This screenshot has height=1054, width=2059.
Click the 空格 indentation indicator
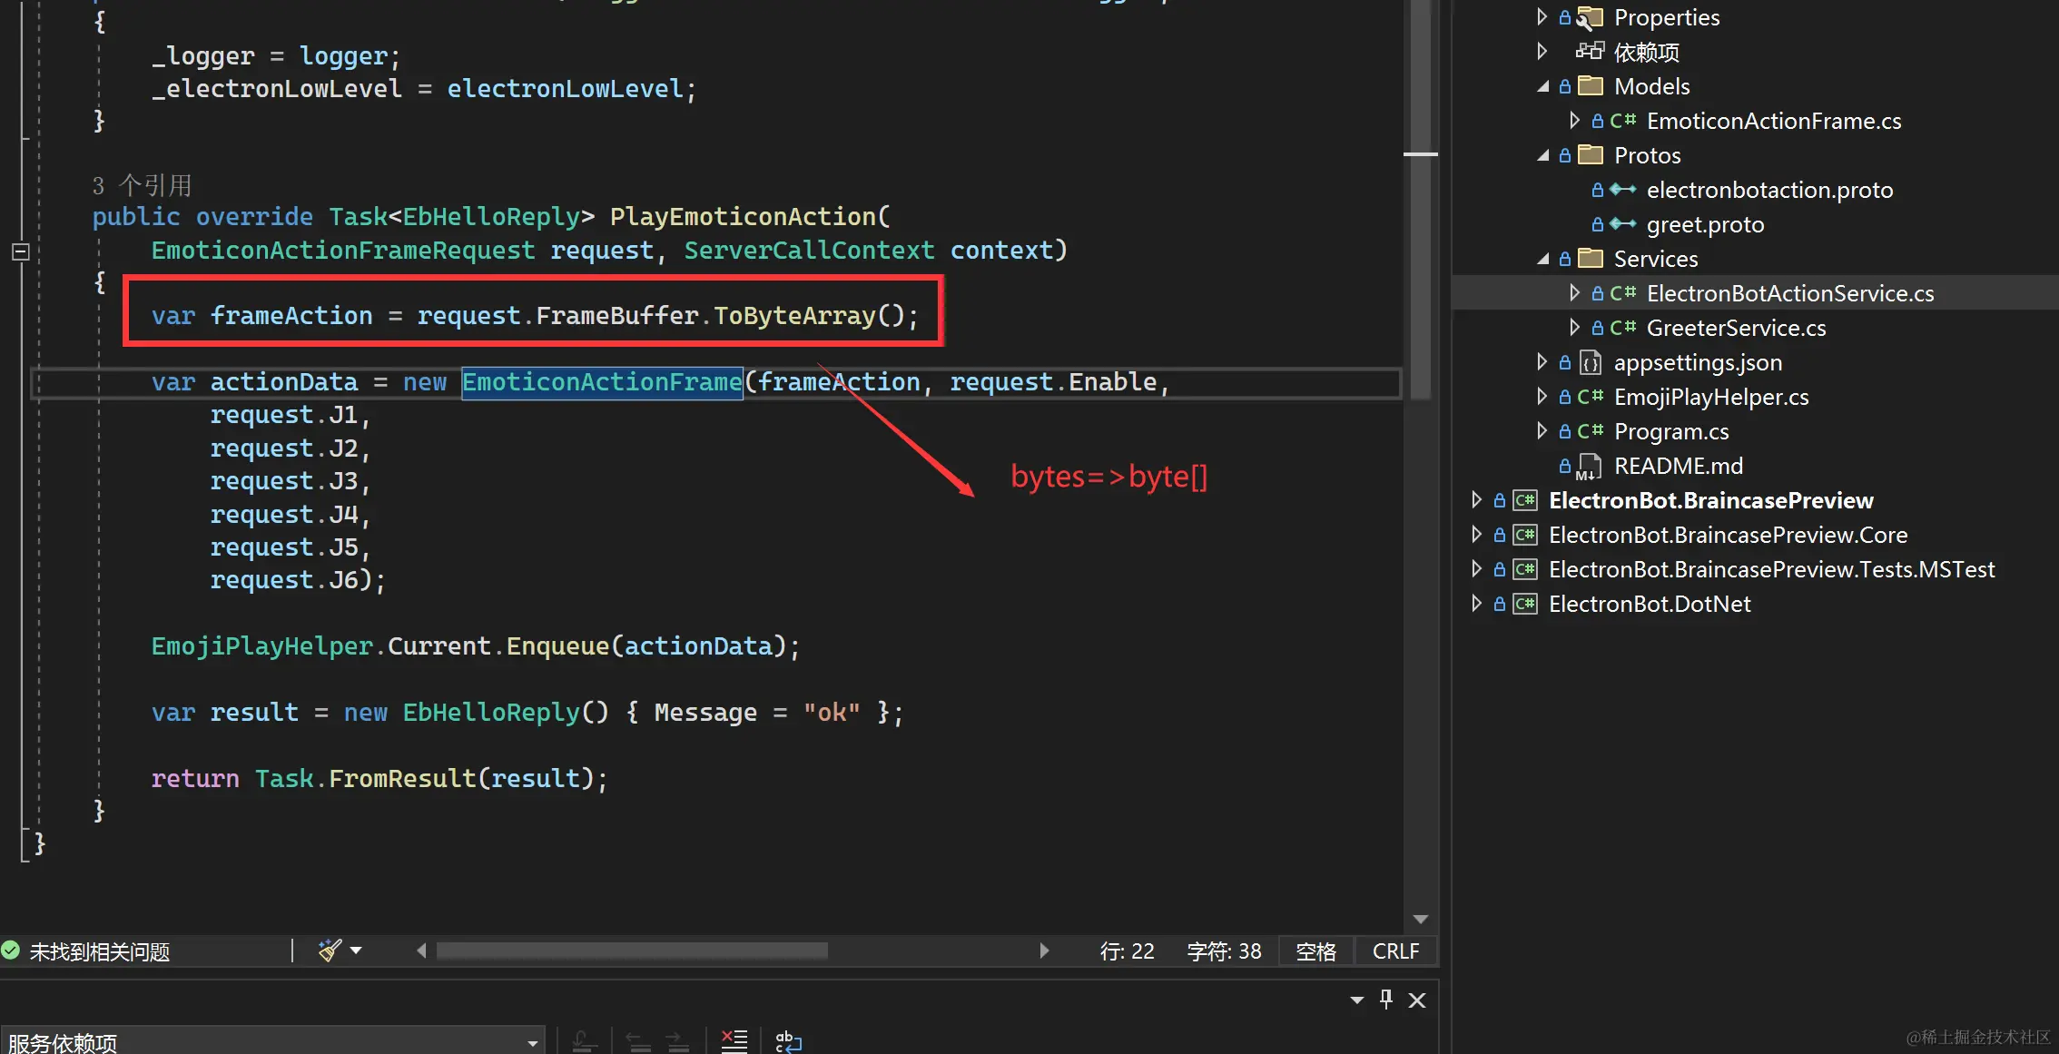1315,951
